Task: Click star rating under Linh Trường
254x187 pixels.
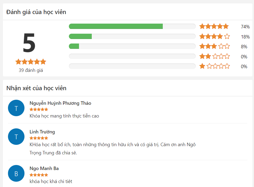Action: (39, 138)
